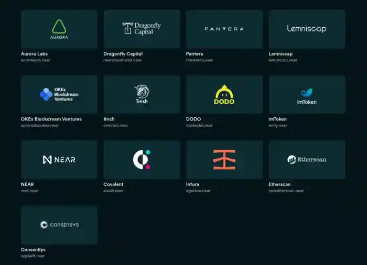367x265 pixels.
Task: Click the yellow DODO logo card
Action: coord(224,94)
